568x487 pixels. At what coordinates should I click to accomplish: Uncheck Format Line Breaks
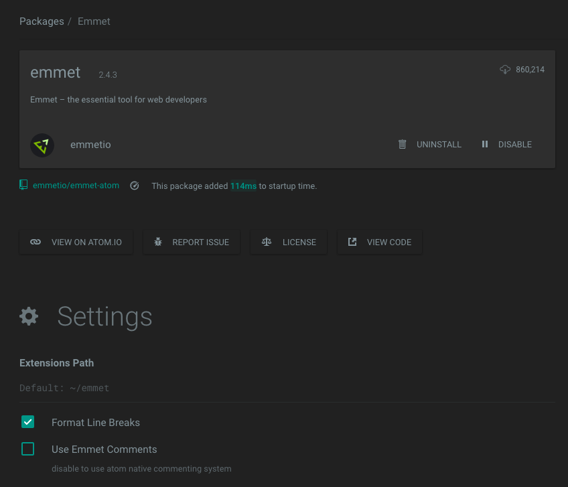coord(27,422)
